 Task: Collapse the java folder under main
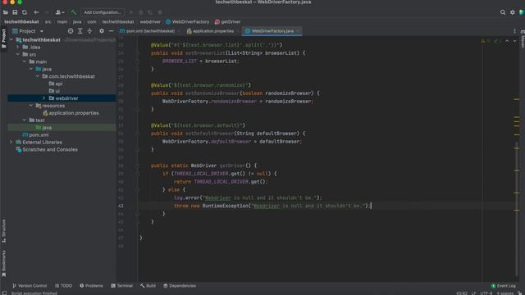(31, 69)
